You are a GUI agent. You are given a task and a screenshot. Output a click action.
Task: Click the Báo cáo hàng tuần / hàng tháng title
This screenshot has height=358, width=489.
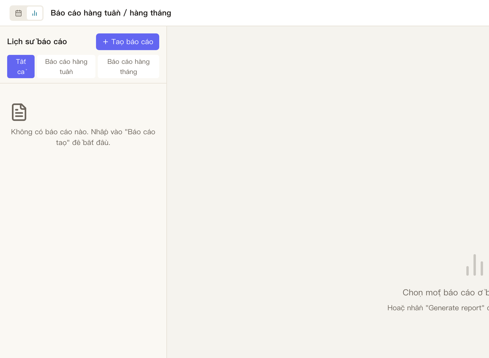coord(111,13)
